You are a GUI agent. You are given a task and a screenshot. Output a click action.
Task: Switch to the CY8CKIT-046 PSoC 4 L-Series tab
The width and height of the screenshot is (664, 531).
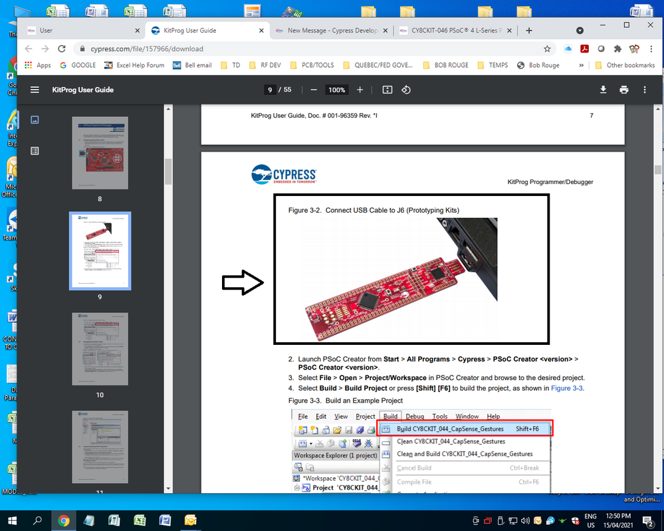tap(456, 31)
